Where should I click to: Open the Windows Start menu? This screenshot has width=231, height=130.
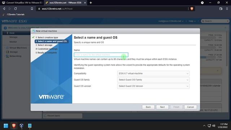click(6, 126)
